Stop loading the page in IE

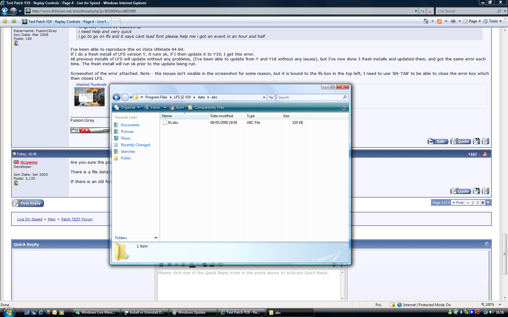(x=430, y=11)
